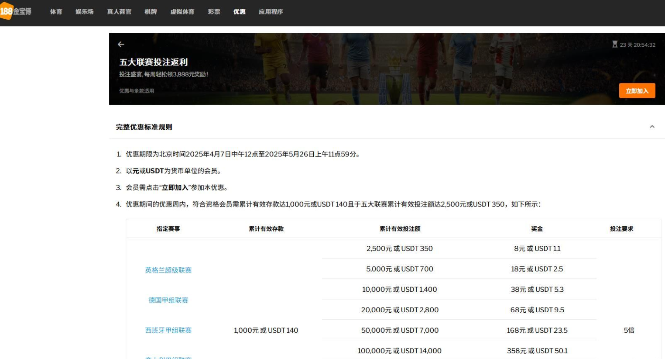The height and width of the screenshot is (359, 665).
Task: Click the 5,000元 或 USDT 700 cell
Action: coord(400,269)
